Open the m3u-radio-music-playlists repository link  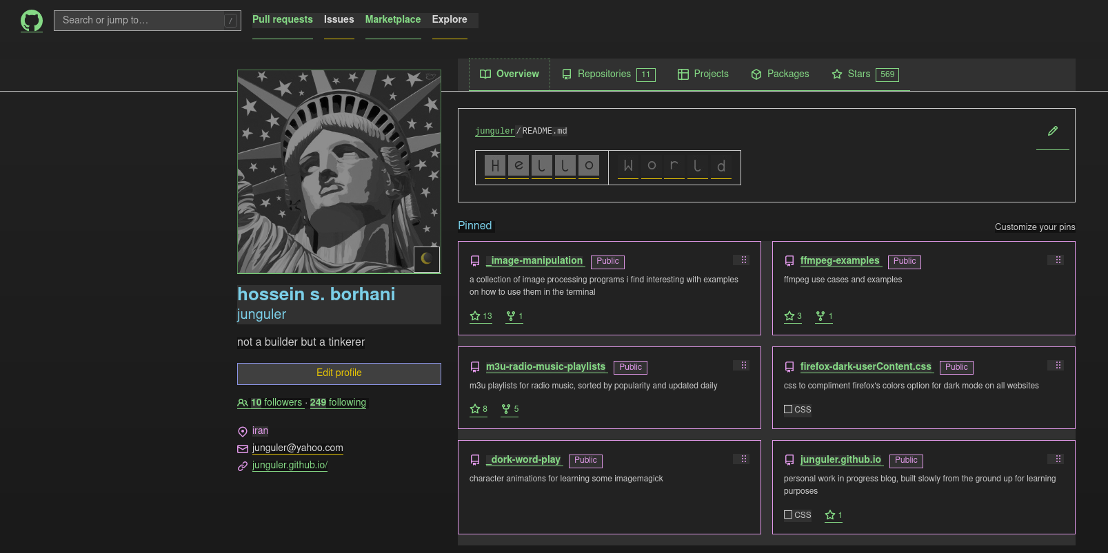546,366
